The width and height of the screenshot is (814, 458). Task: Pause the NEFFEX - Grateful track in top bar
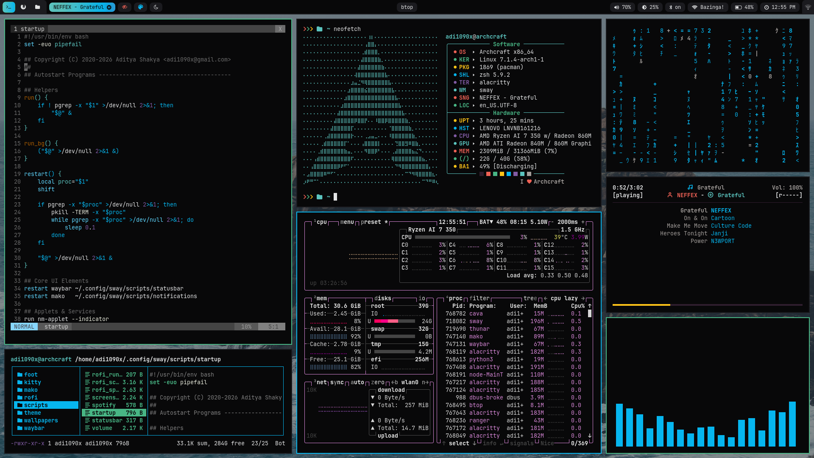click(x=109, y=7)
